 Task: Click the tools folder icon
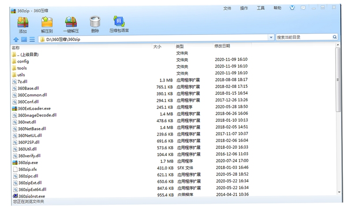click(14, 68)
